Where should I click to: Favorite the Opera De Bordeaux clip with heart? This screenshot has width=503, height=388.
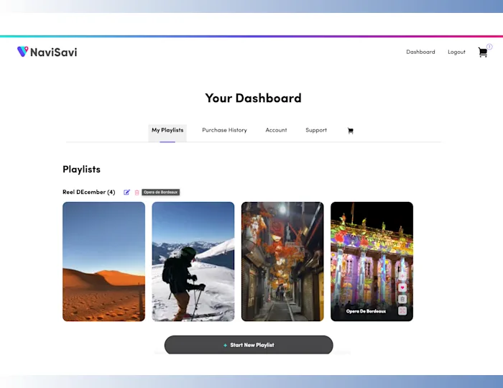(402, 287)
